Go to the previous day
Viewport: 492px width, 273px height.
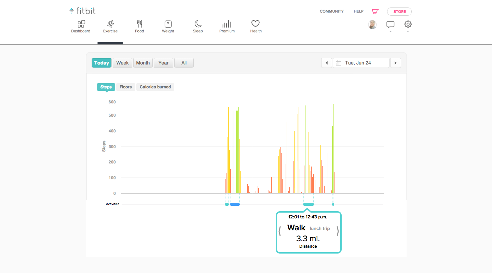[327, 63]
